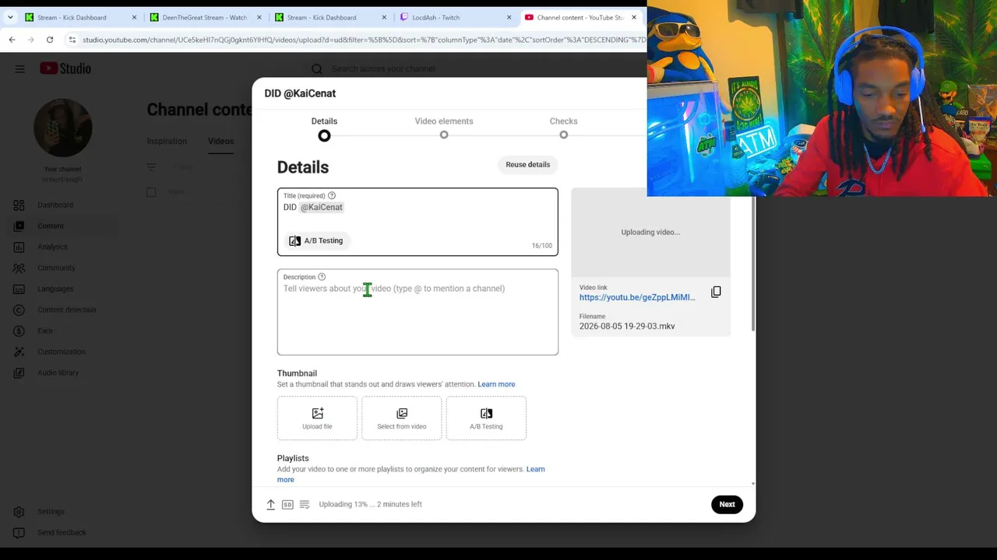Click the SD processing status icon
The image size is (997, 560).
287,505
